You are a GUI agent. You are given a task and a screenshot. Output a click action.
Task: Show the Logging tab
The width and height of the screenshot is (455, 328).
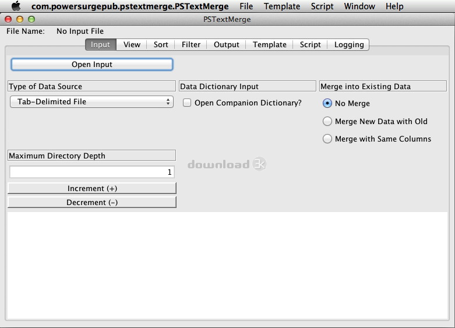click(x=349, y=45)
